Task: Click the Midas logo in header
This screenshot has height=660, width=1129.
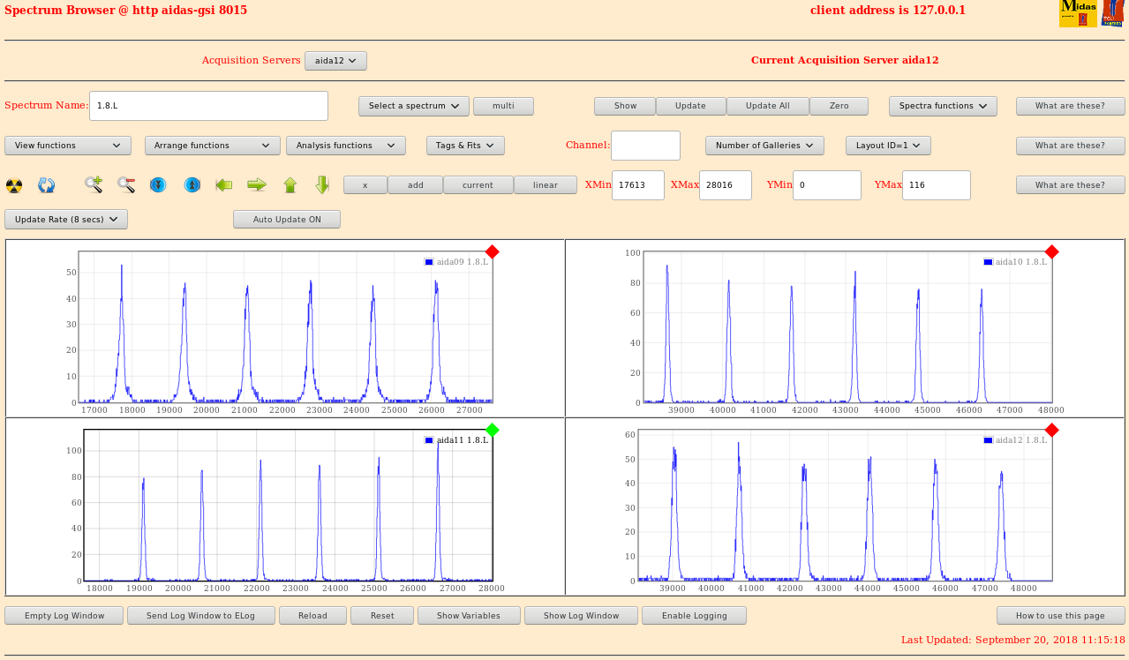Action: (x=1078, y=13)
